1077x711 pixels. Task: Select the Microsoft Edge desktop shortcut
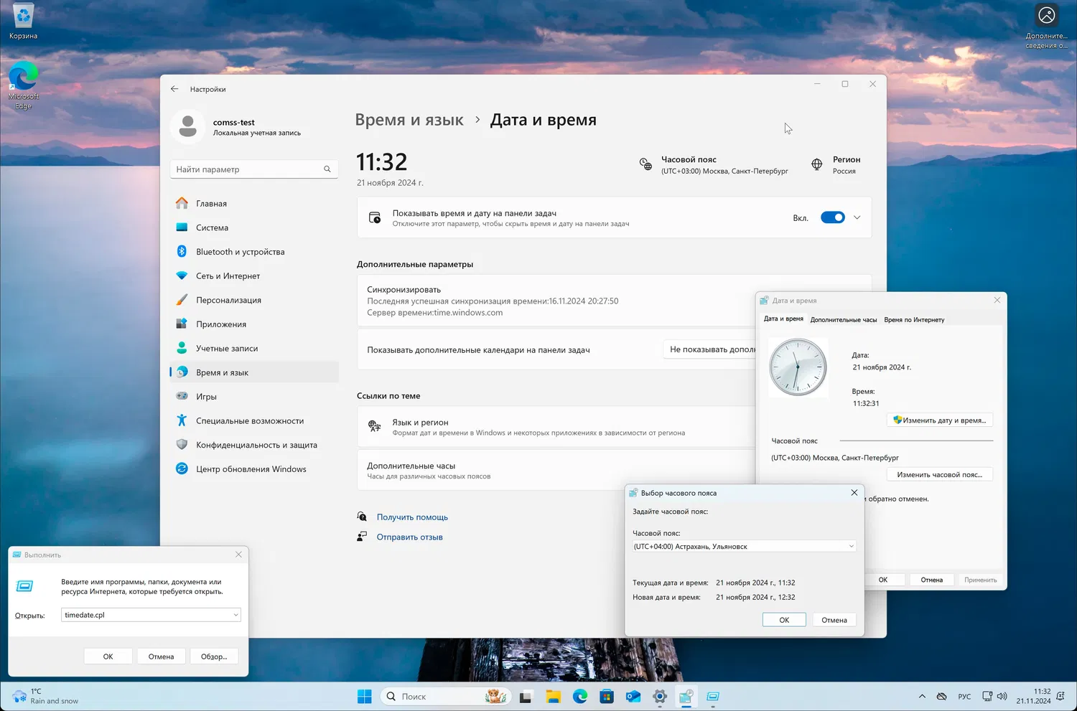(24, 86)
